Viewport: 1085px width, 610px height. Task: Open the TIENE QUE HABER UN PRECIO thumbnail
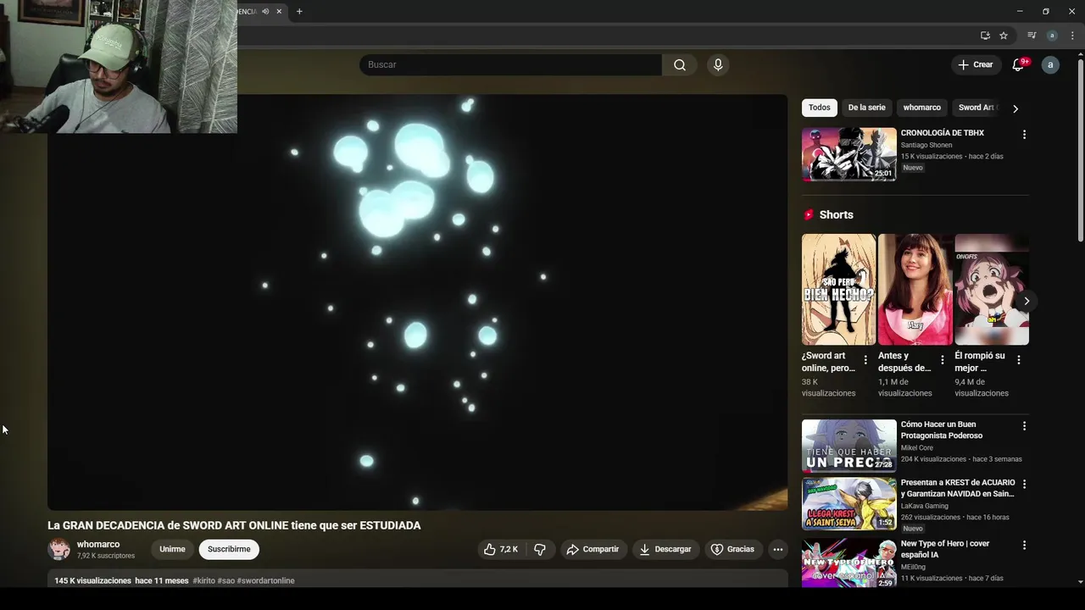click(x=849, y=446)
